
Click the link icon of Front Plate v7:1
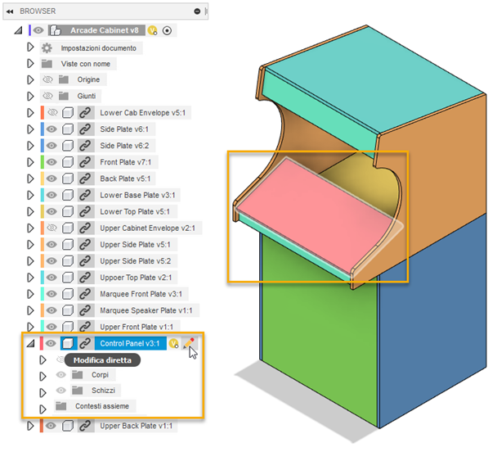[x=86, y=162]
